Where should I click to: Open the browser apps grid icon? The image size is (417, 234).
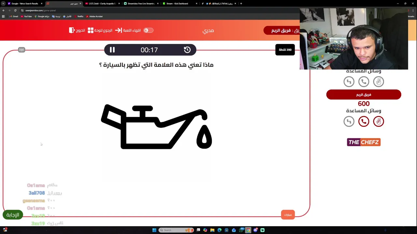pos(3,16)
